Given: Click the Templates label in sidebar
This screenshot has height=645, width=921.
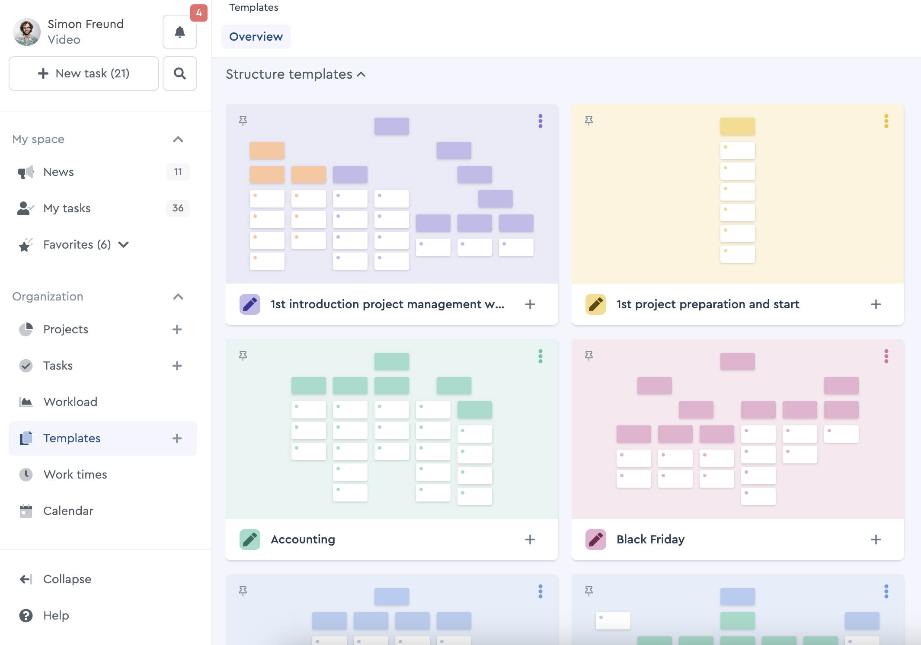Looking at the screenshot, I should [x=72, y=438].
